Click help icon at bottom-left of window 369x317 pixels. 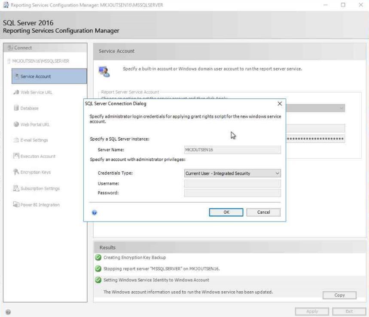[8, 312]
